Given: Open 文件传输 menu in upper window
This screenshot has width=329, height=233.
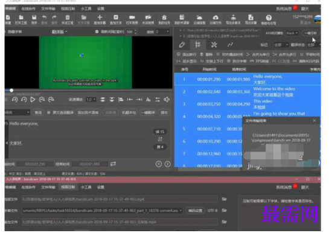Looking at the screenshot, I should point(48,8).
